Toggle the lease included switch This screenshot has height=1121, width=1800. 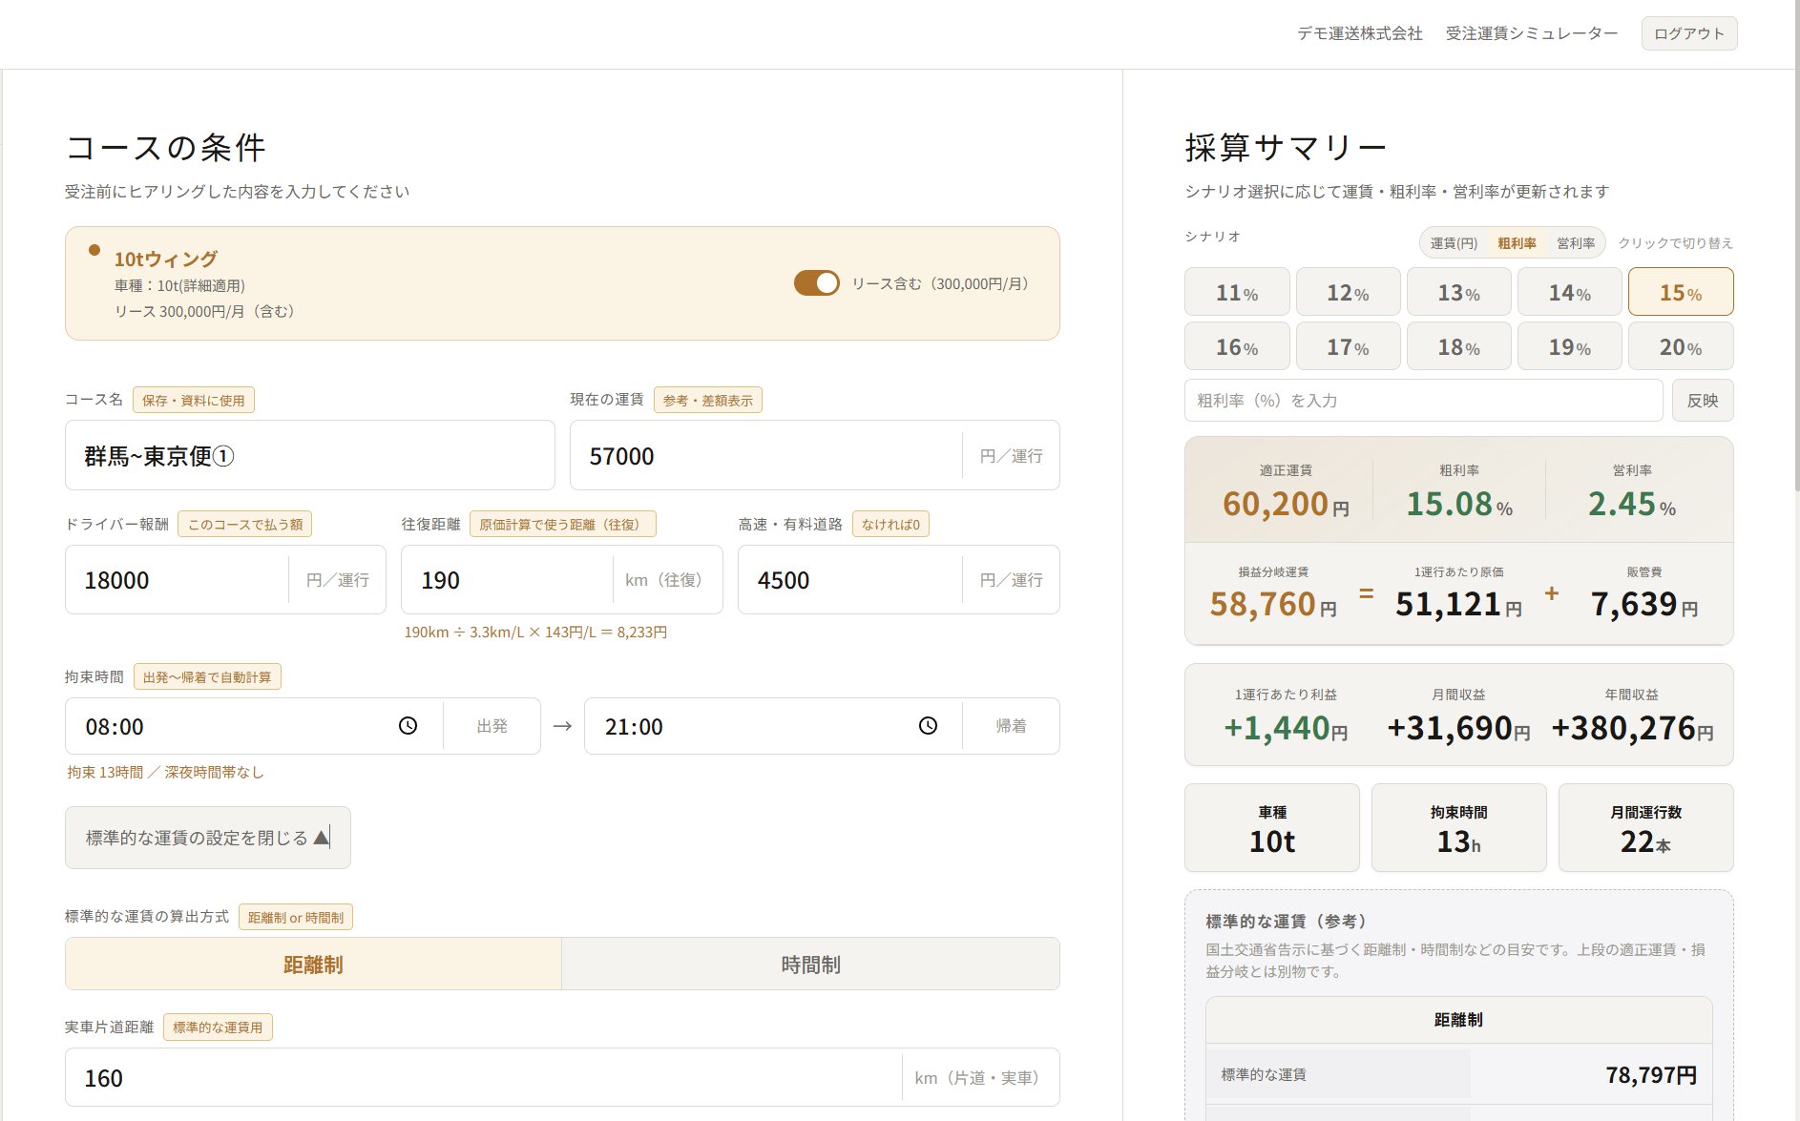[817, 283]
